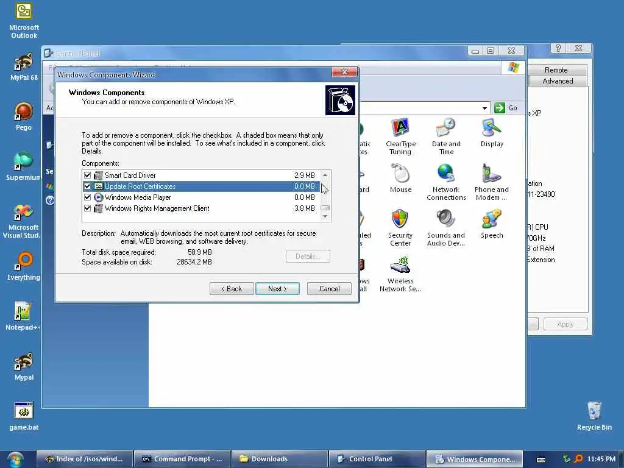Select the Microsoft Visual Studio desktop icon
The image size is (624, 468).
pos(23,221)
